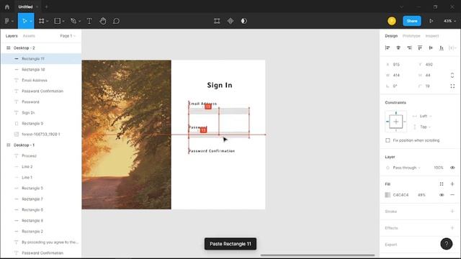This screenshot has width=461, height=259.
Task: Click the W width field
Action: (396, 75)
